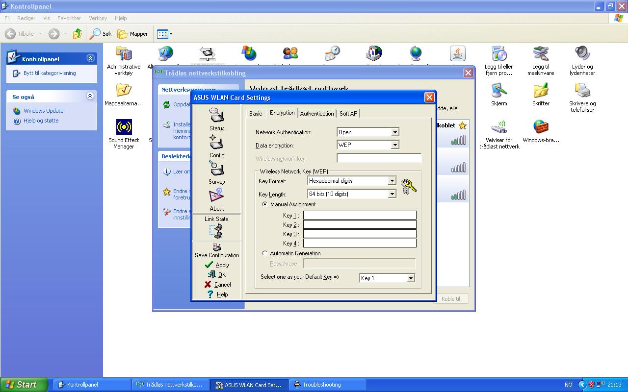This screenshot has height=392, width=628.
Task: Click the Up folder toolbar icon
Action: 77,34
